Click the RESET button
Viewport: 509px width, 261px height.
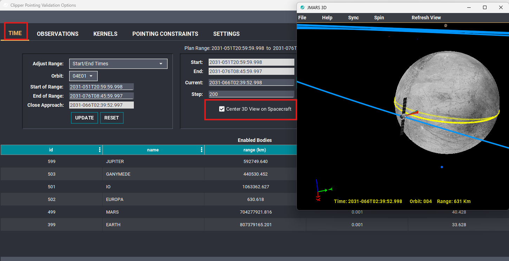[112, 118]
